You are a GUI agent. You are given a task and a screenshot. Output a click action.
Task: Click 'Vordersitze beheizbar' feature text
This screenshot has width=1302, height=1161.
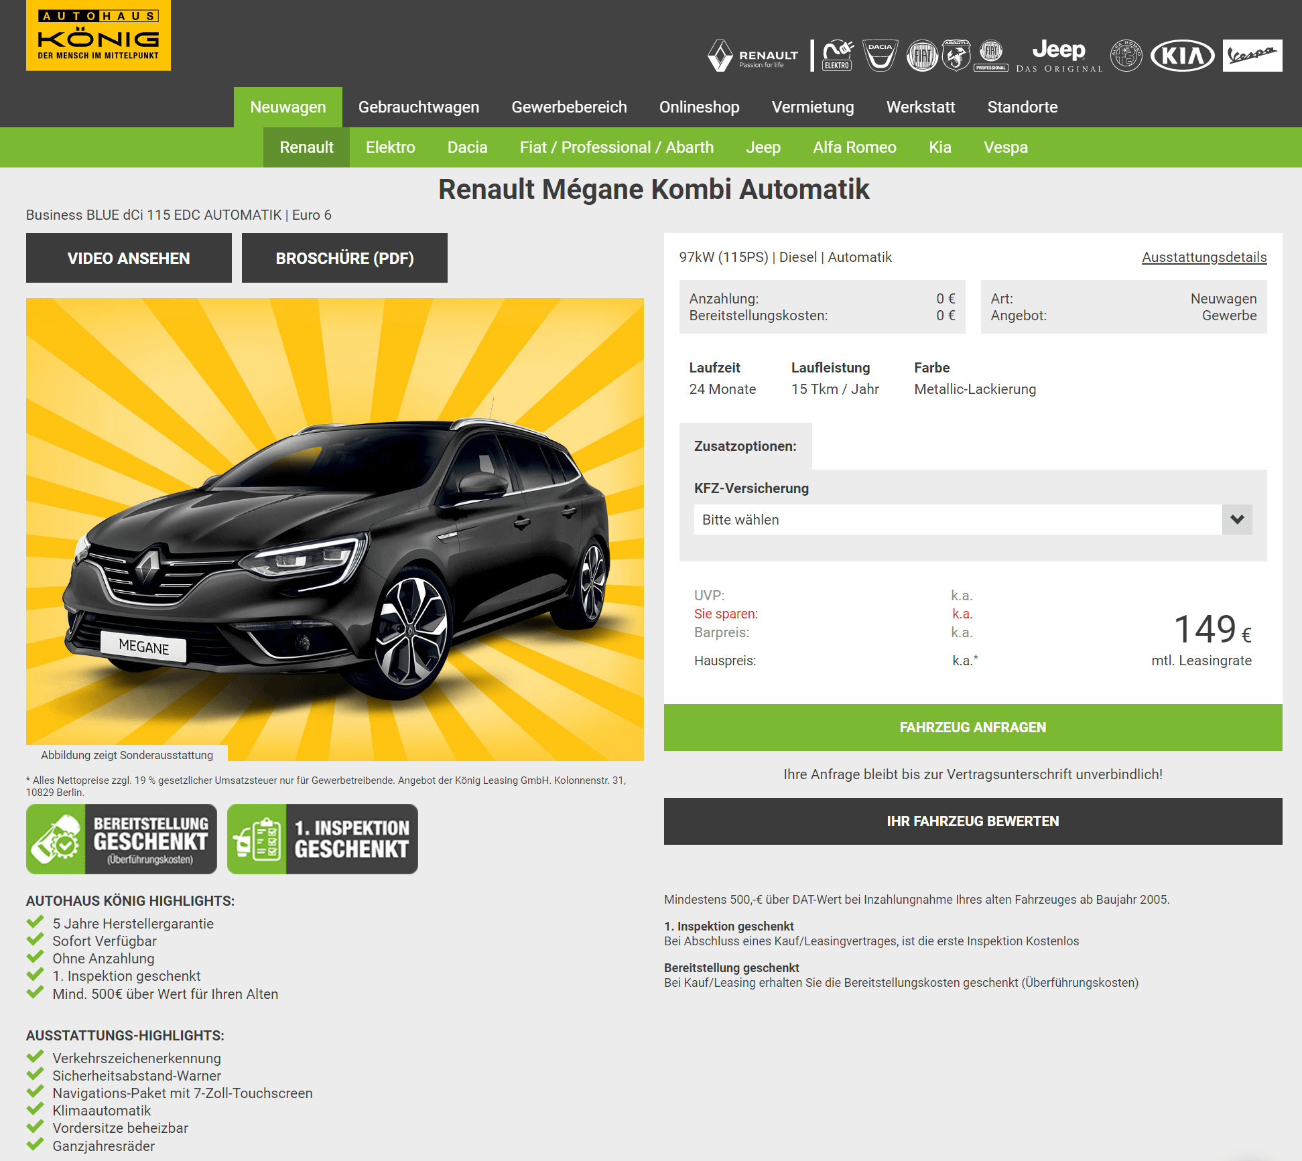(121, 1128)
